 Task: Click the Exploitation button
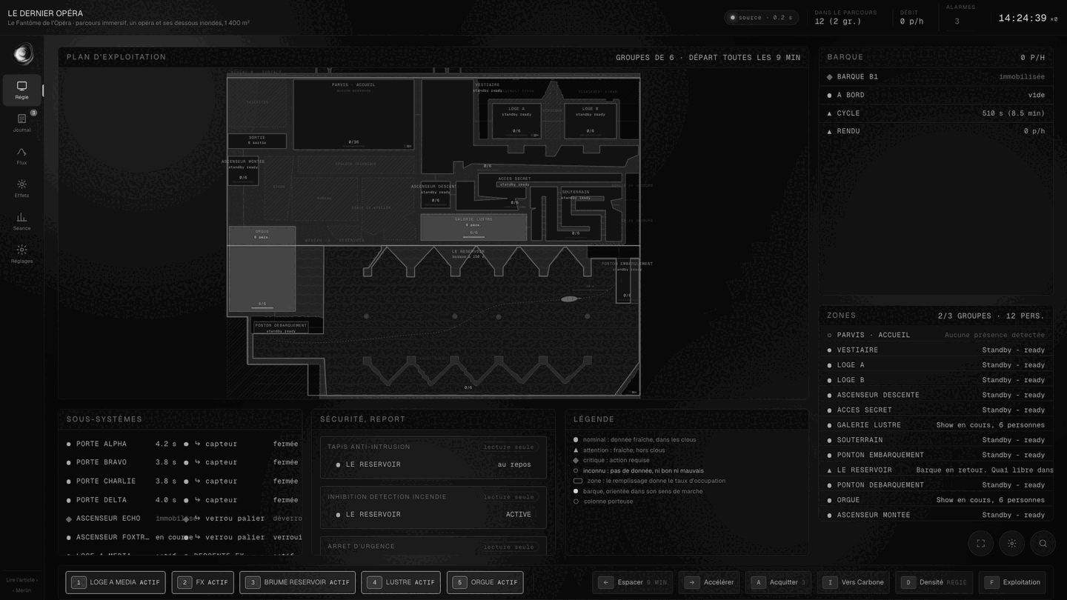tap(1012, 582)
